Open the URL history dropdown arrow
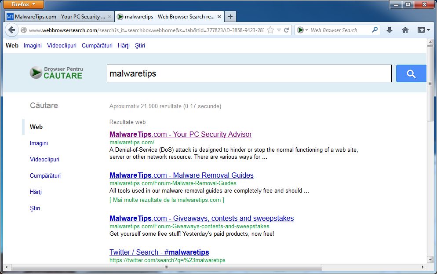 pos(279,30)
